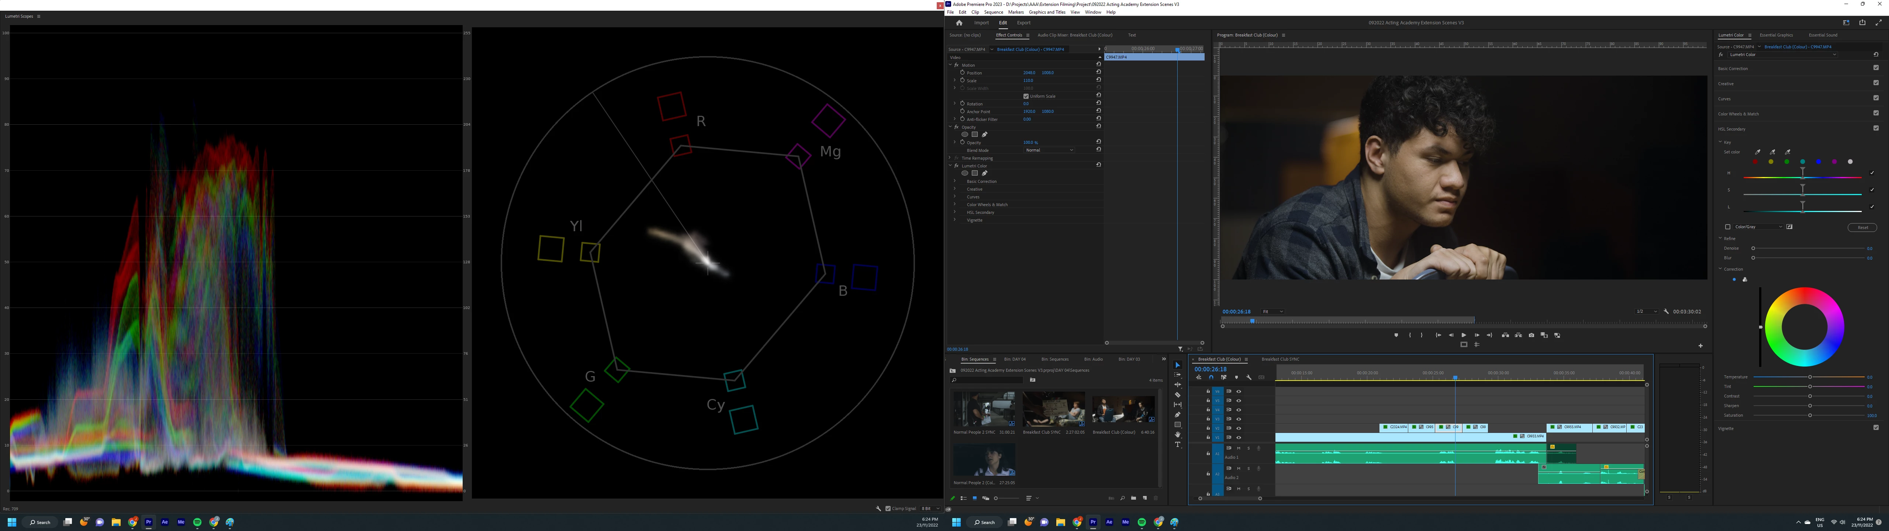The image size is (1889, 531).
Task: Uncheck the Uniform Scale checkbox
Action: (x=1026, y=96)
